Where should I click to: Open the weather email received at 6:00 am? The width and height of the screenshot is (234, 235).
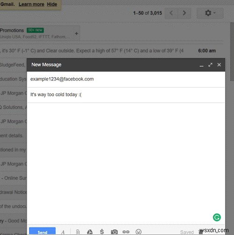tap(111, 51)
